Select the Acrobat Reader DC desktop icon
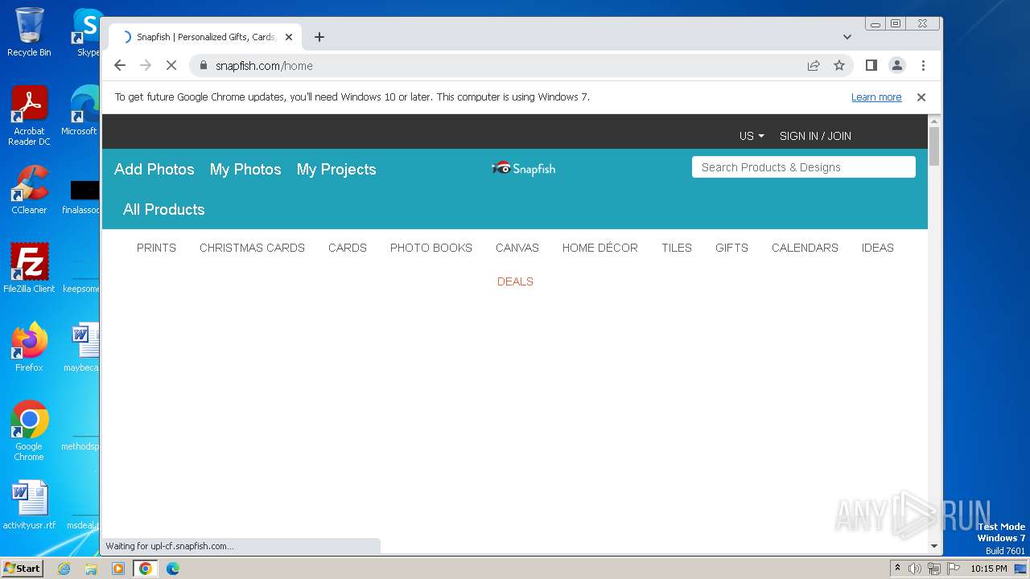The width and height of the screenshot is (1030, 579). pos(29,117)
